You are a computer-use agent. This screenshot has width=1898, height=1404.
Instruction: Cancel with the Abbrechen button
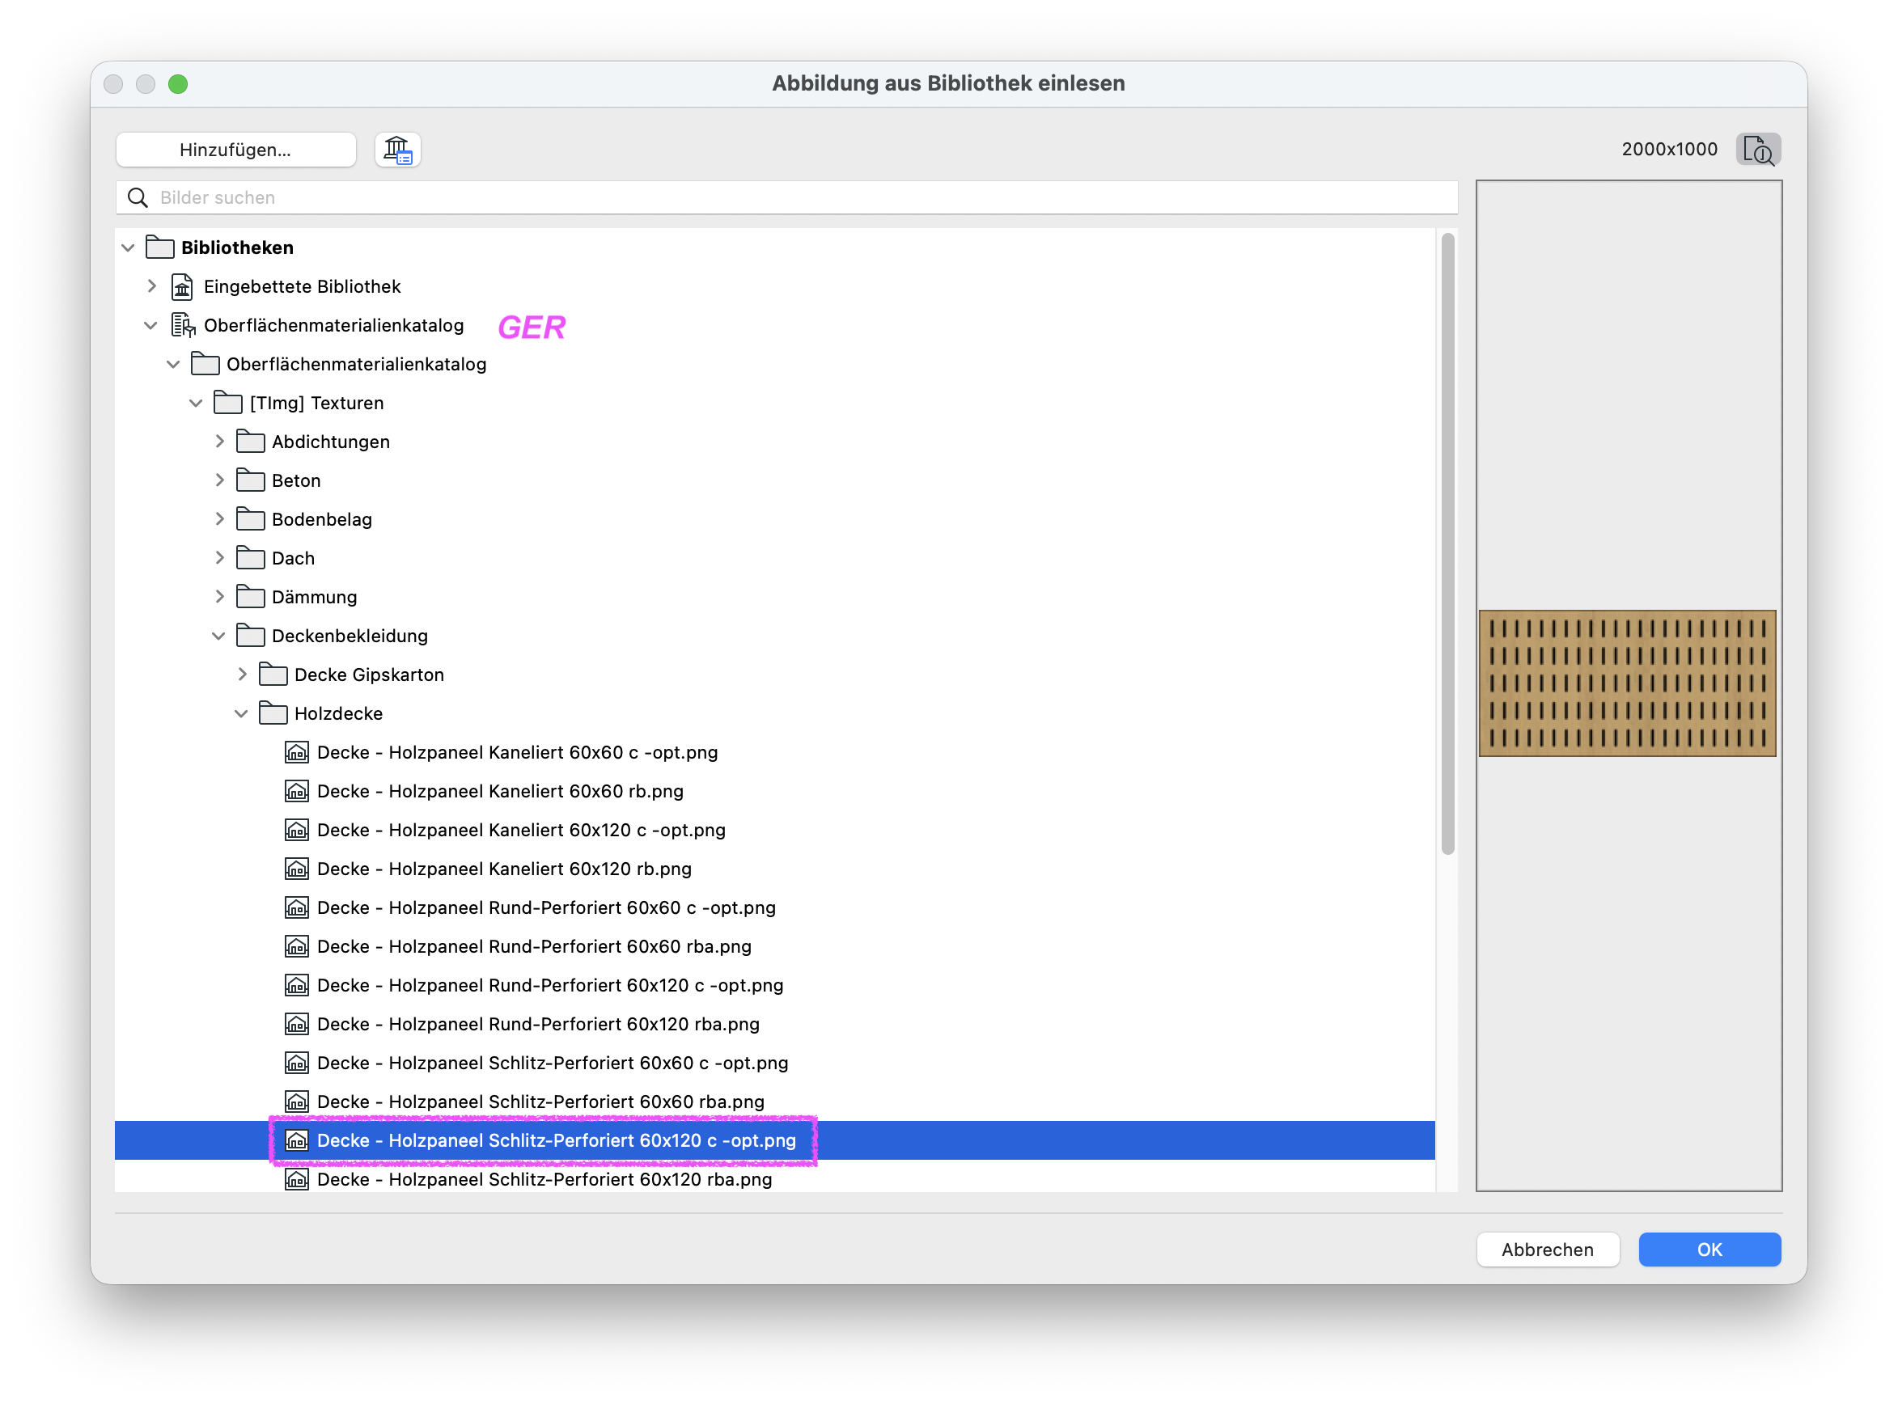pyautogui.click(x=1547, y=1250)
